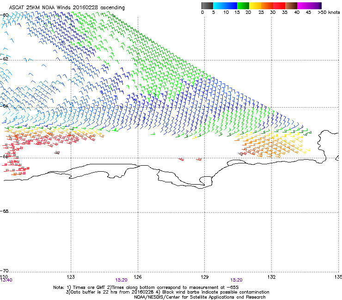Click the green 15-20 knots legend segment
The height and width of the screenshot is (300, 342).
tap(243, 6)
